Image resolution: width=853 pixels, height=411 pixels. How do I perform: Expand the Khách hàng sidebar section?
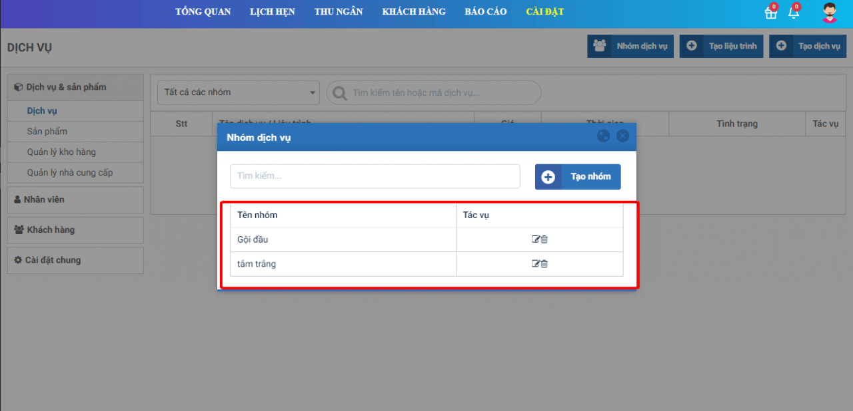(75, 230)
